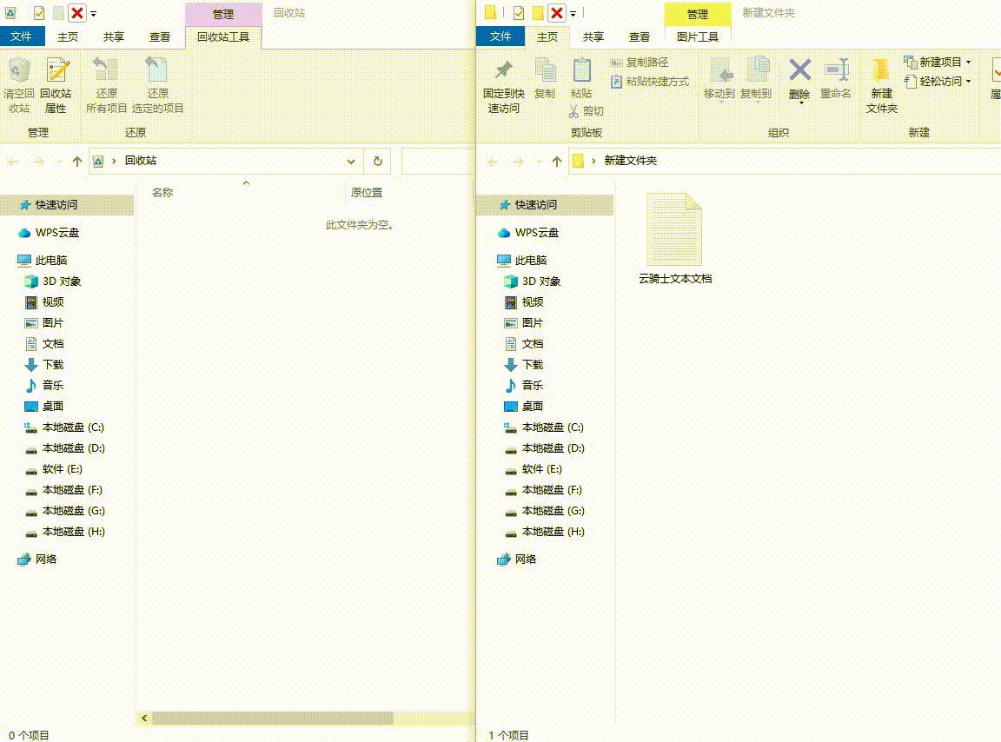The image size is (1001, 742).
Task: Expand the 新建项目 dropdown
Action: (x=968, y=63)
